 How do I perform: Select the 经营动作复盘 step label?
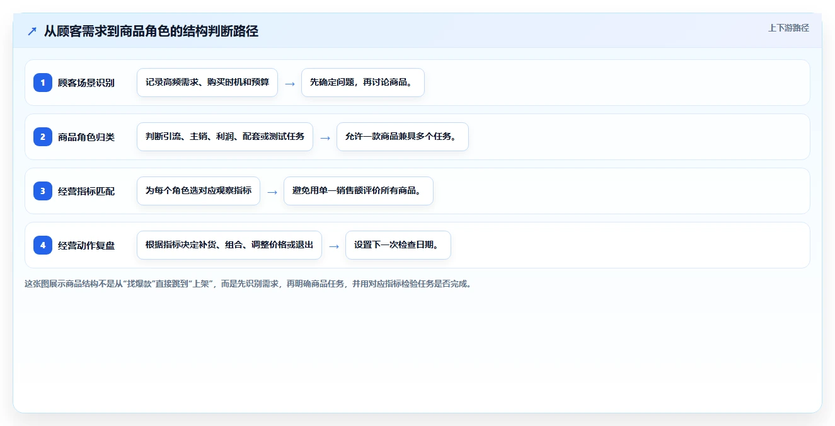tap(86, 245)
